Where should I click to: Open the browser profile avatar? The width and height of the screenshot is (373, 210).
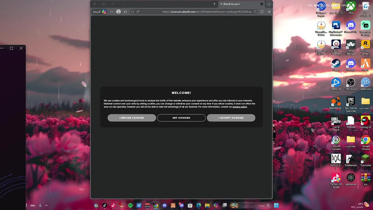[118, 12]
